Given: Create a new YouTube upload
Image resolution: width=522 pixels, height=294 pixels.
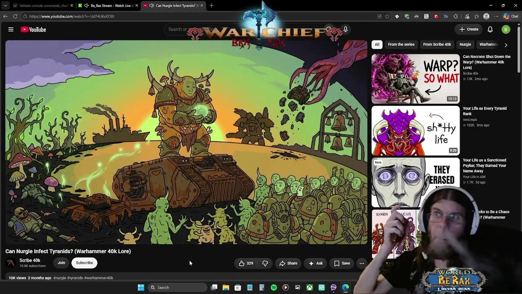Looking at the screenshot, I should coord(469,29).
